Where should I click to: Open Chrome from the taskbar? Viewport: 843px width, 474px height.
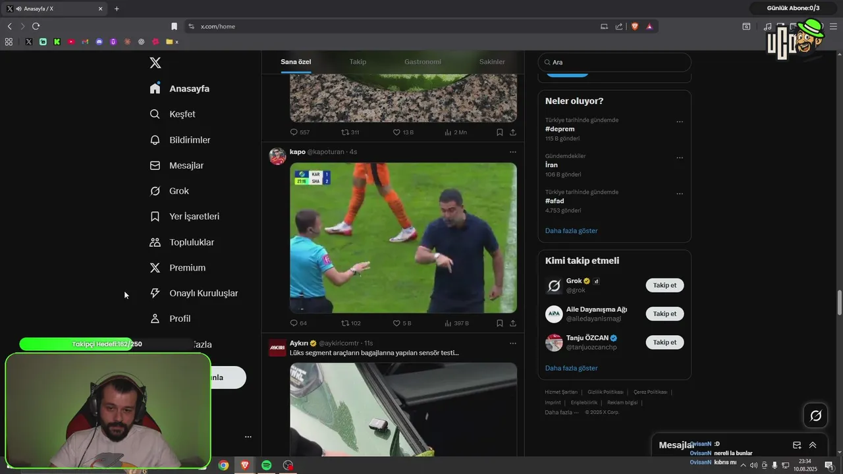coord(224,465)
